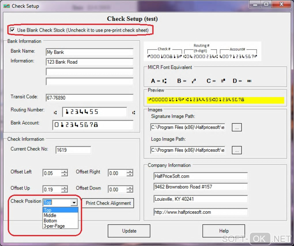Click the Offset Down value field
The height and width of the screenshot is (246, 294).
pos(117,189)
